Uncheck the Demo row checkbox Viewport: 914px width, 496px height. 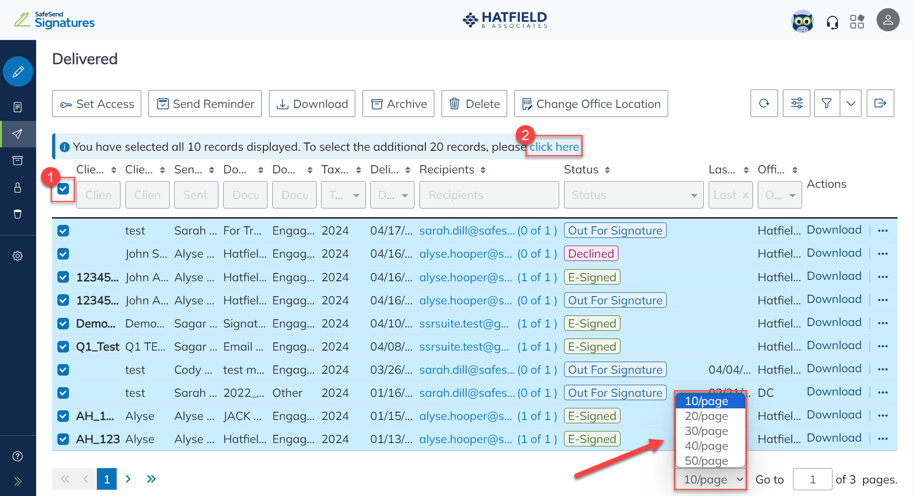63,323
